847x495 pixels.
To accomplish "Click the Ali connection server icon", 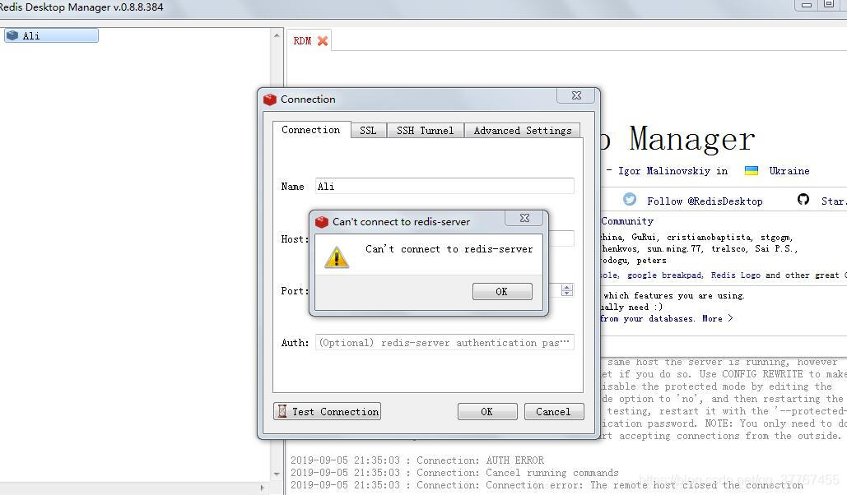I will tap(12, 35).
